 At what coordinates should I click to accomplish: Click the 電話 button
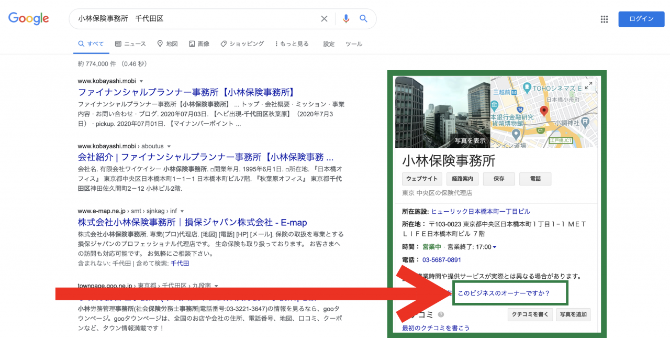pos(535,179)
